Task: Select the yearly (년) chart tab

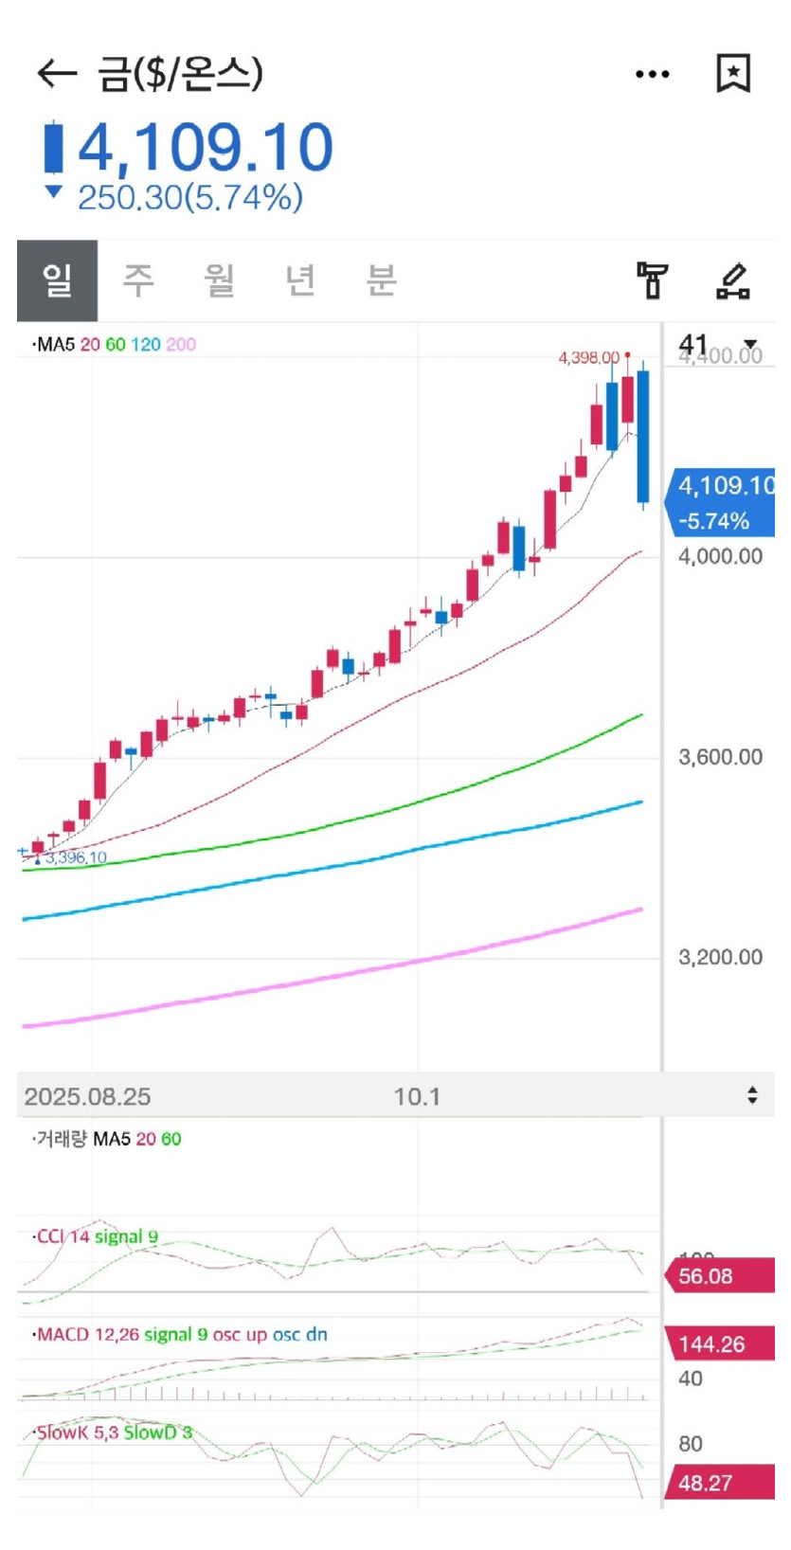Action: point(300,280)
